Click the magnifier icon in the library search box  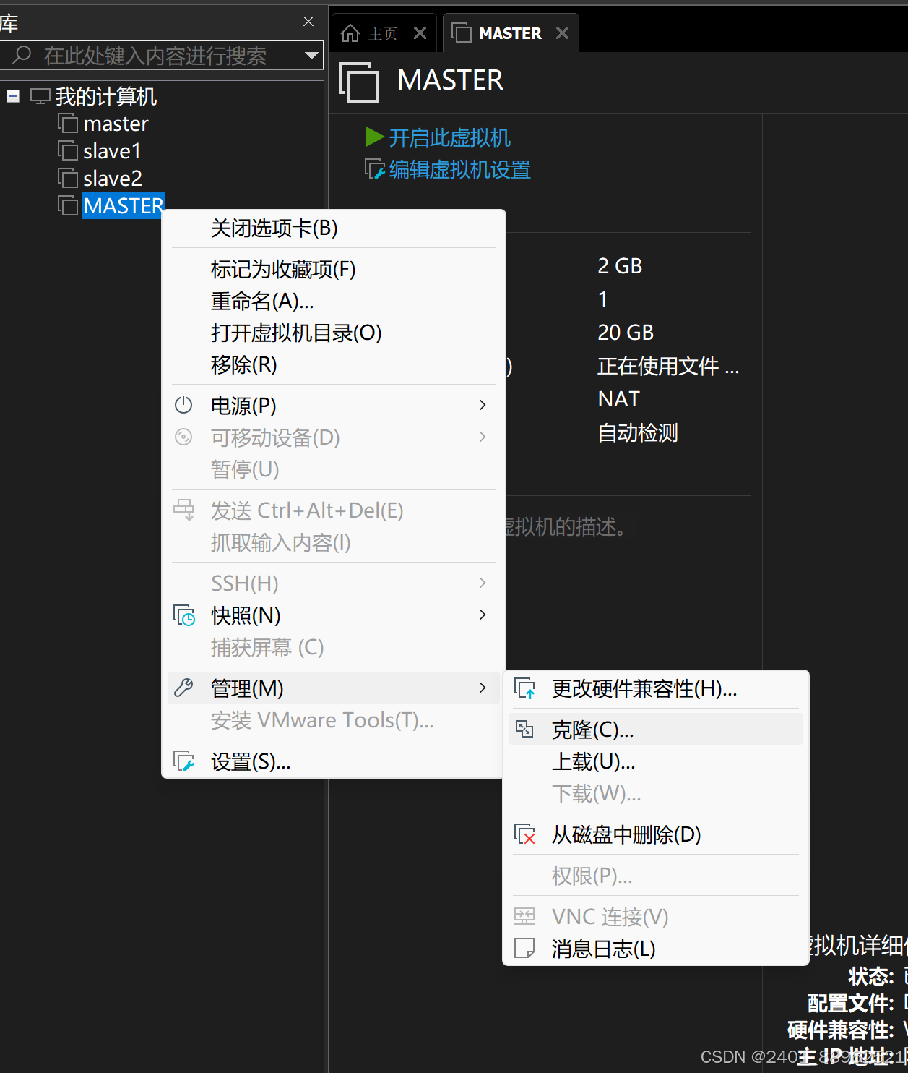(x=22, y=55)
